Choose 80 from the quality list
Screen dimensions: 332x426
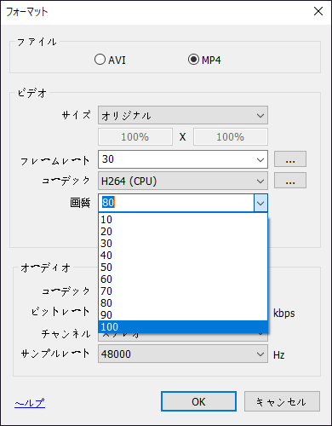coord(183,303)
